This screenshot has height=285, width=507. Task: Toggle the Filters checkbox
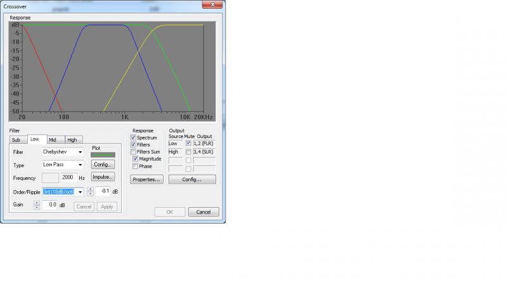pyautogui.click(x=133, y=144)
